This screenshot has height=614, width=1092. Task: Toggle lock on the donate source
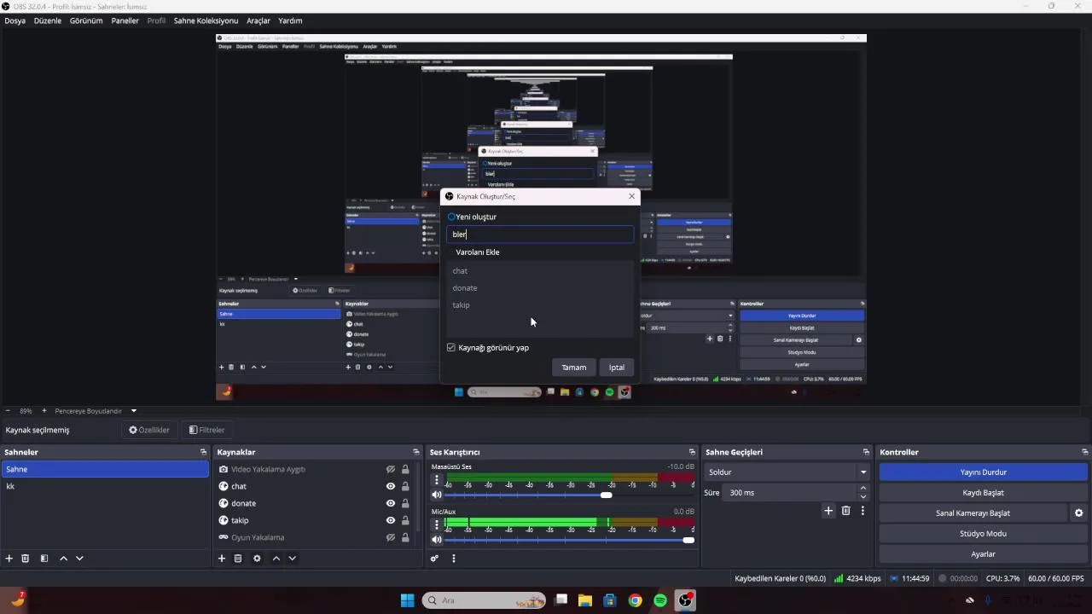pyautogui.click(x=405, y=503)
